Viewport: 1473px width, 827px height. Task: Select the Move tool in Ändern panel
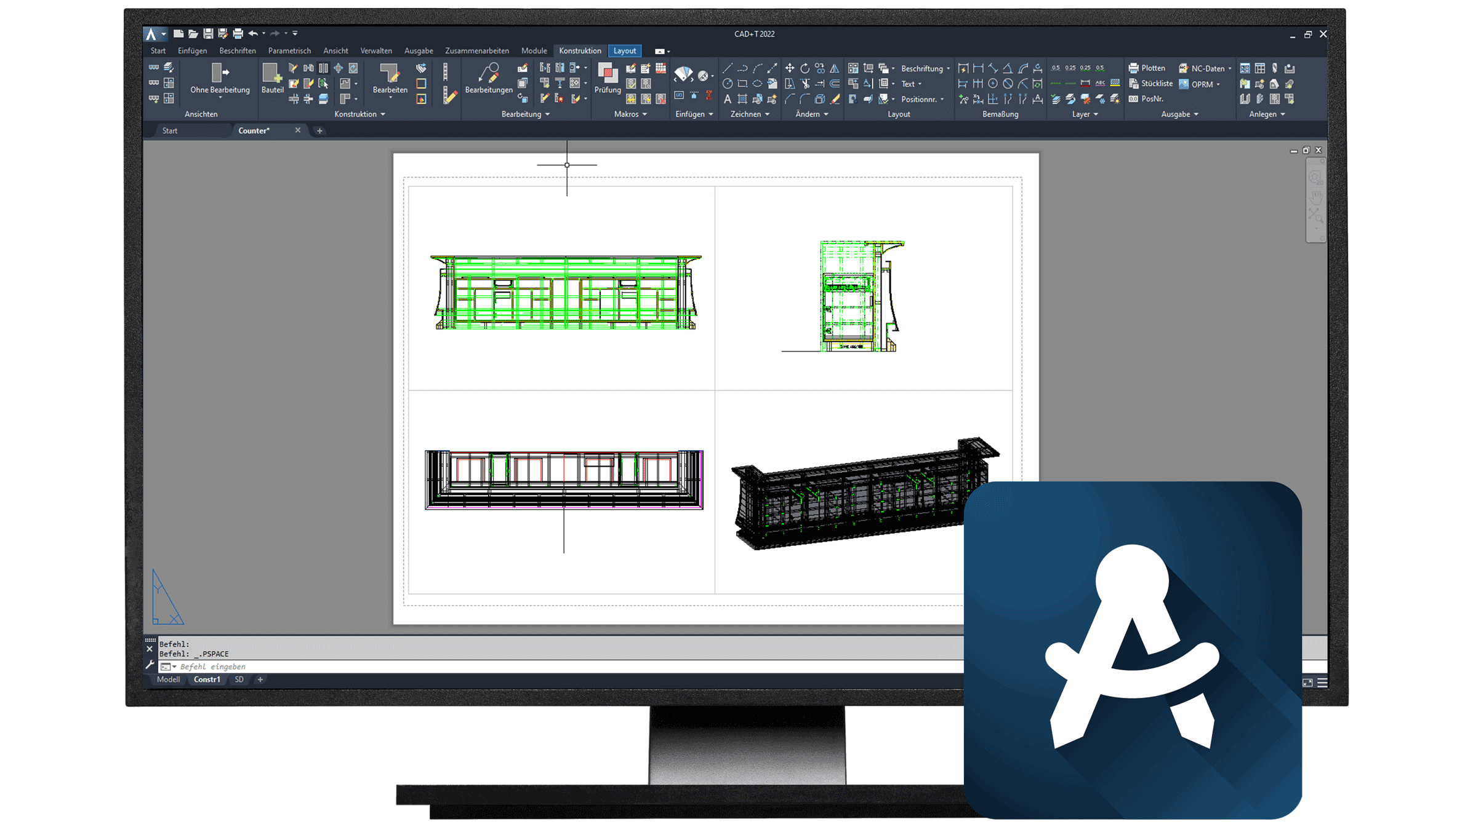pyautogui.click(x=790, y=68)
